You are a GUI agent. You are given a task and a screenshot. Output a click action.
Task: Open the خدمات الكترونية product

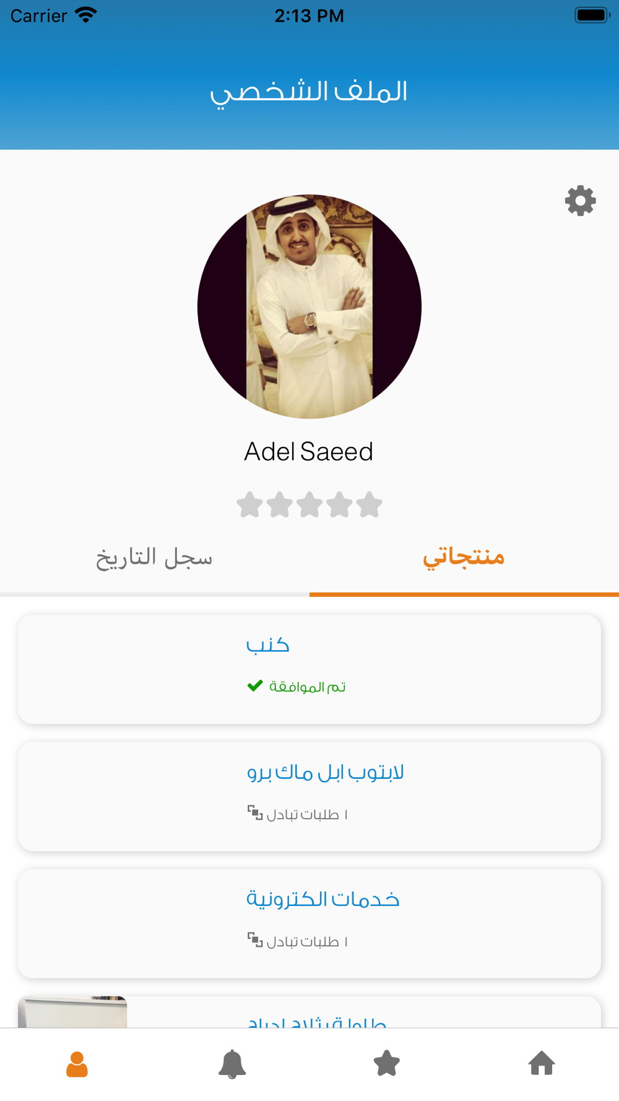tap(323, 899)
